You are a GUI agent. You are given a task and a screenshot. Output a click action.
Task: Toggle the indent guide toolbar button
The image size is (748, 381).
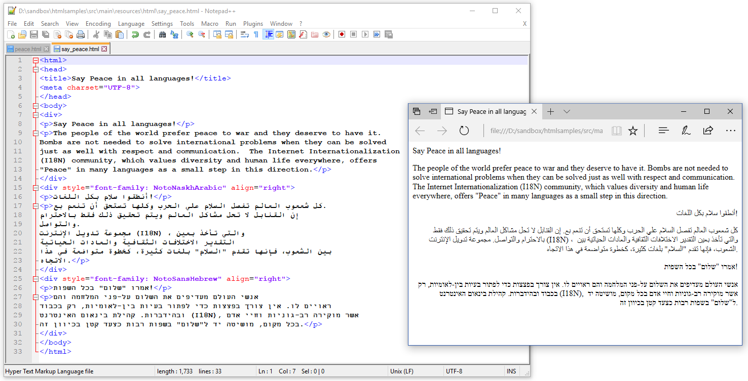click(x=268, y=34)
